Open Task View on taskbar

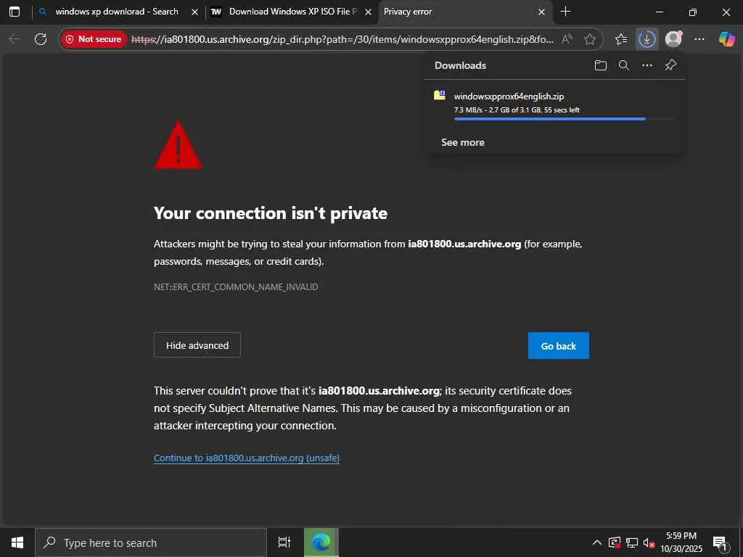click(284, 542)
